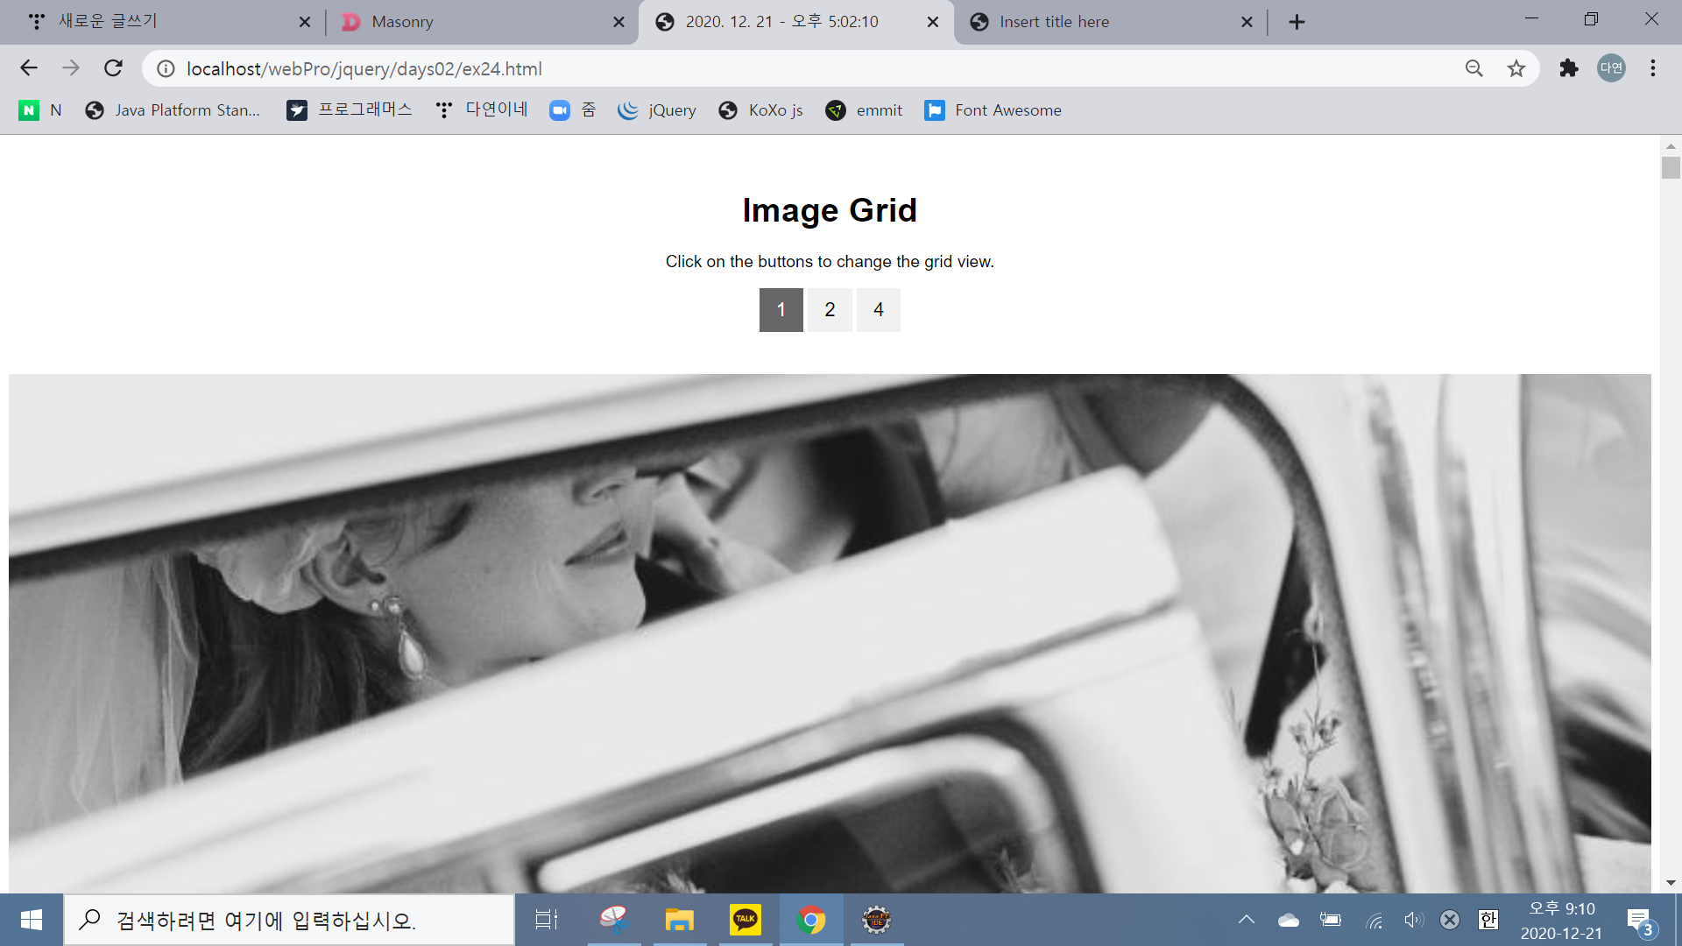Toggle Korean IME language indicator

1488,920
